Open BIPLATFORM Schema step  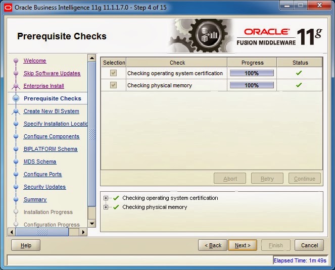click(51, 149)
